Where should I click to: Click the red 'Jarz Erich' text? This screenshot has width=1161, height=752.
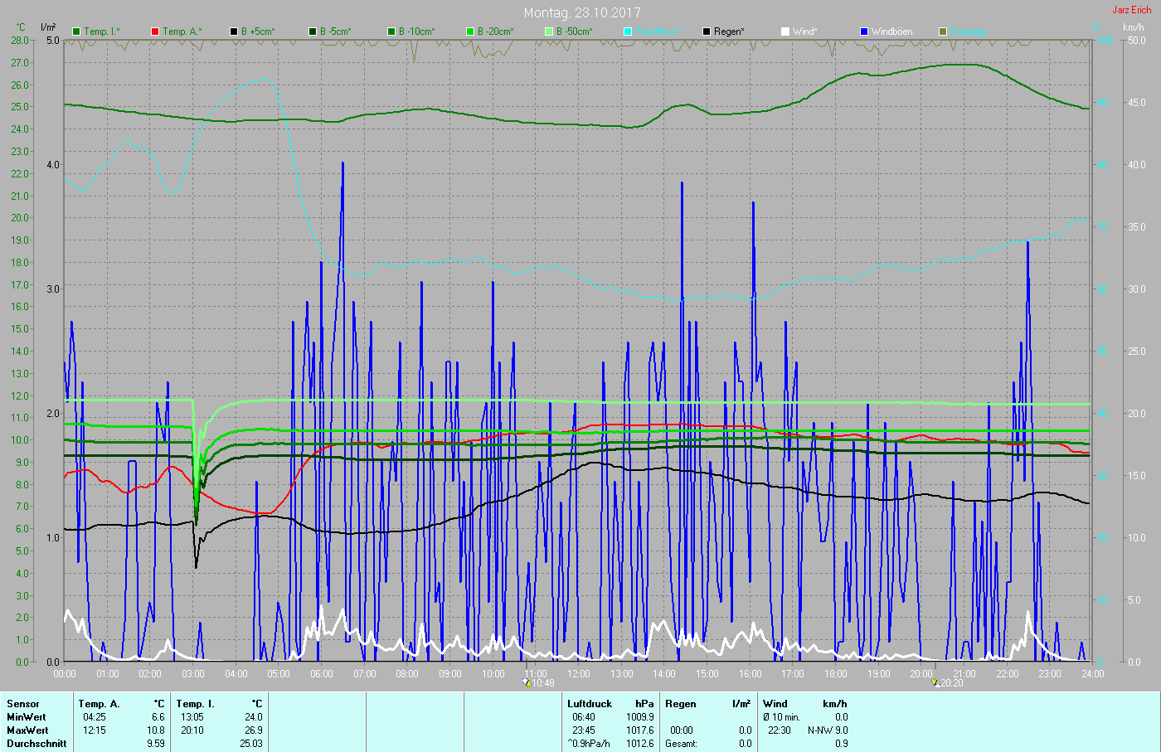[x=1131, y=10]
